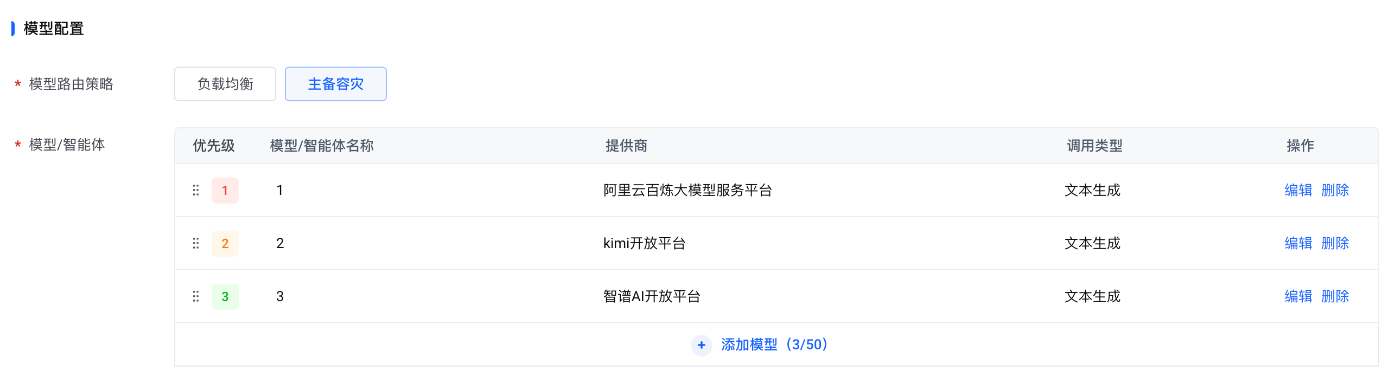Click the 模型/智能体名称 column header
Screen dimensions: 1388x378
pos(322,146)
